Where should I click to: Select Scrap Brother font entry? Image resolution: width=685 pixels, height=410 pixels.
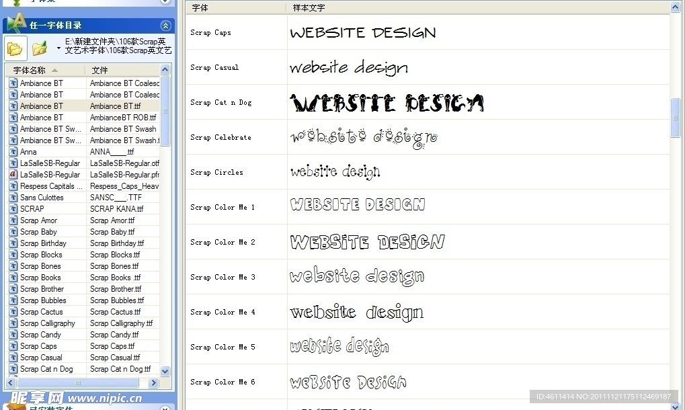(x=83, y=289)
